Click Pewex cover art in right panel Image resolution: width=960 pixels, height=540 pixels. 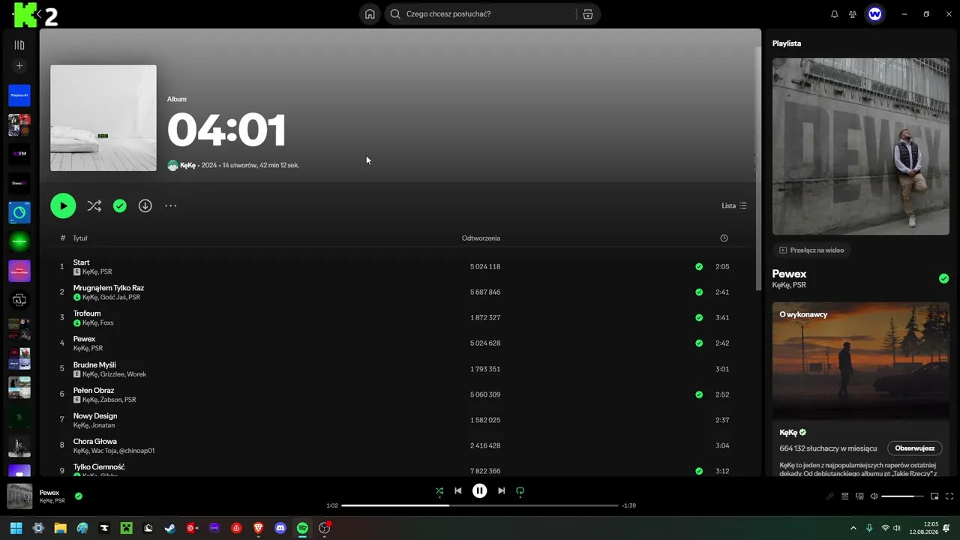click(861, 147)
